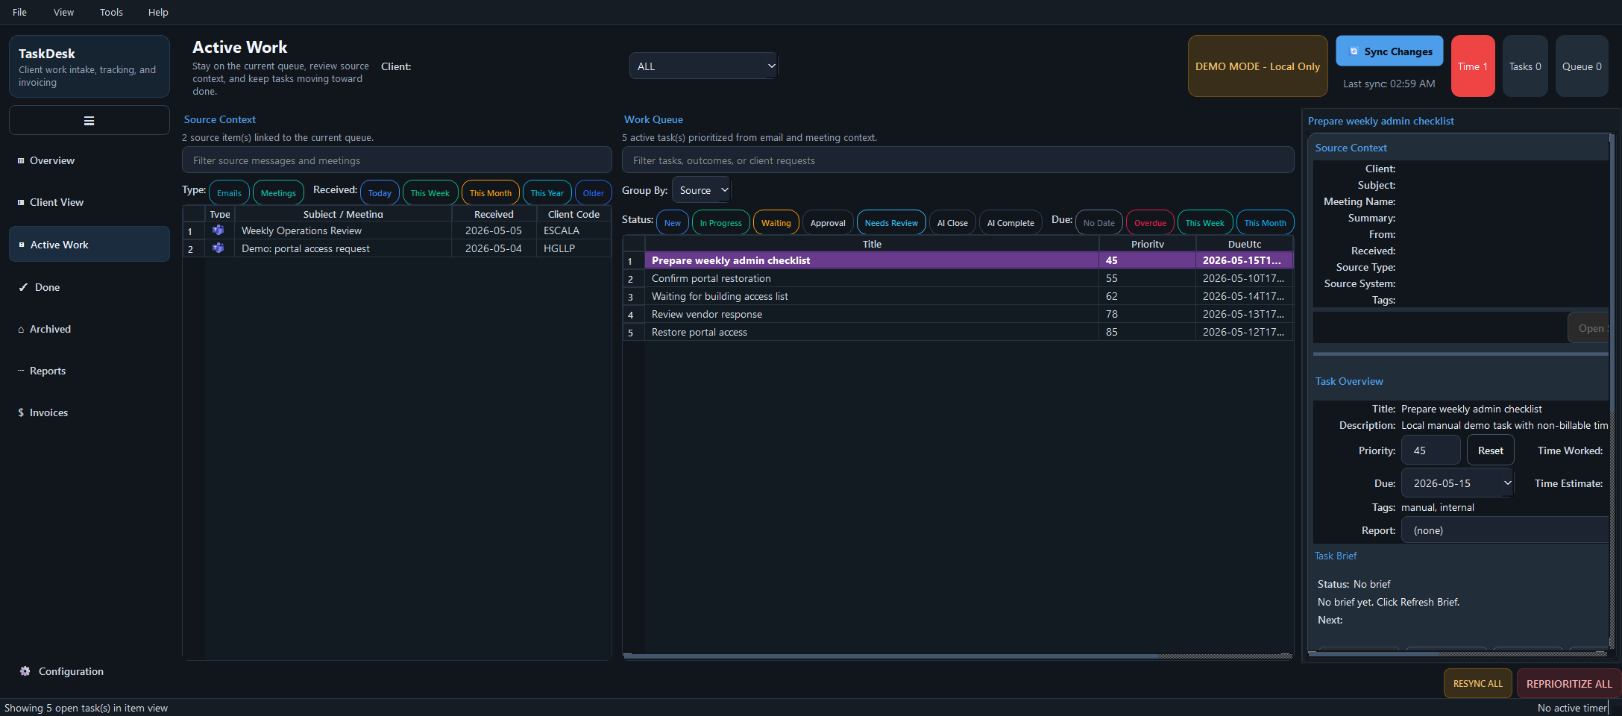Open the Group By Source dropdown
The width and height of the screenshot is (1622, 716).
click(x=701, y=190)
